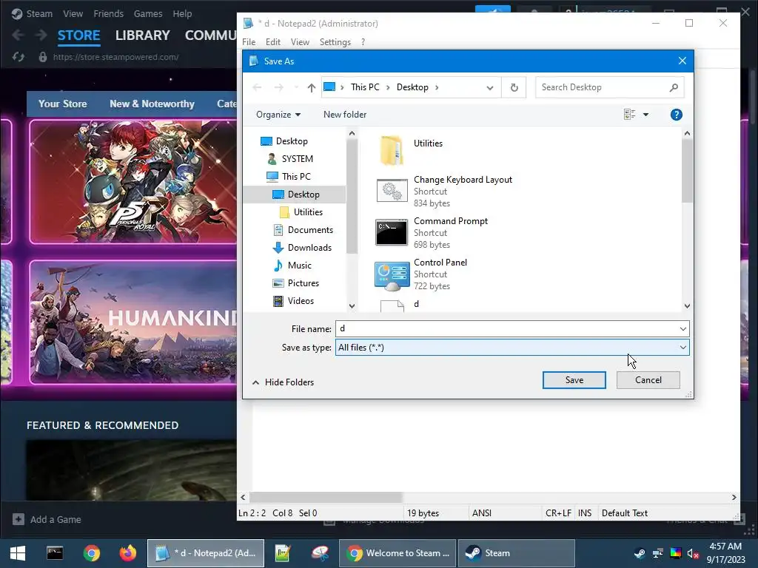Image resolution: width=758 pixels, height=568 pixels.
Task: Click the Desktop breadcrumb chevron
Action: [437, 87]
